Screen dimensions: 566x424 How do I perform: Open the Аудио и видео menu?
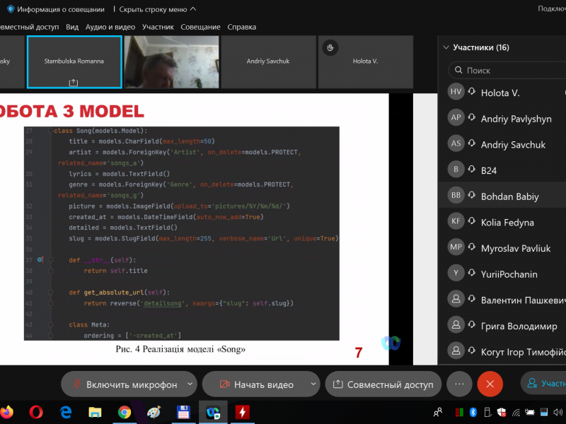coord(110,27)
